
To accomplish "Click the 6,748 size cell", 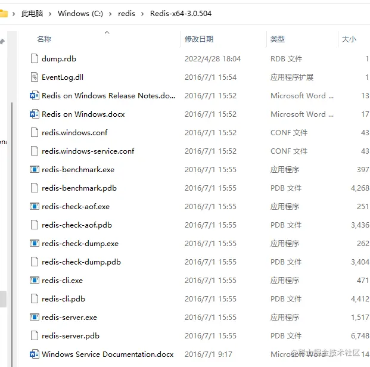I will [360, 335].
